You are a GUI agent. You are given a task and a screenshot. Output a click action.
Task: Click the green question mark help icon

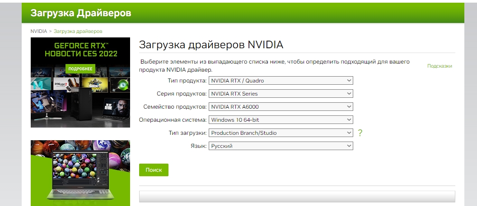tap(360, 133)
